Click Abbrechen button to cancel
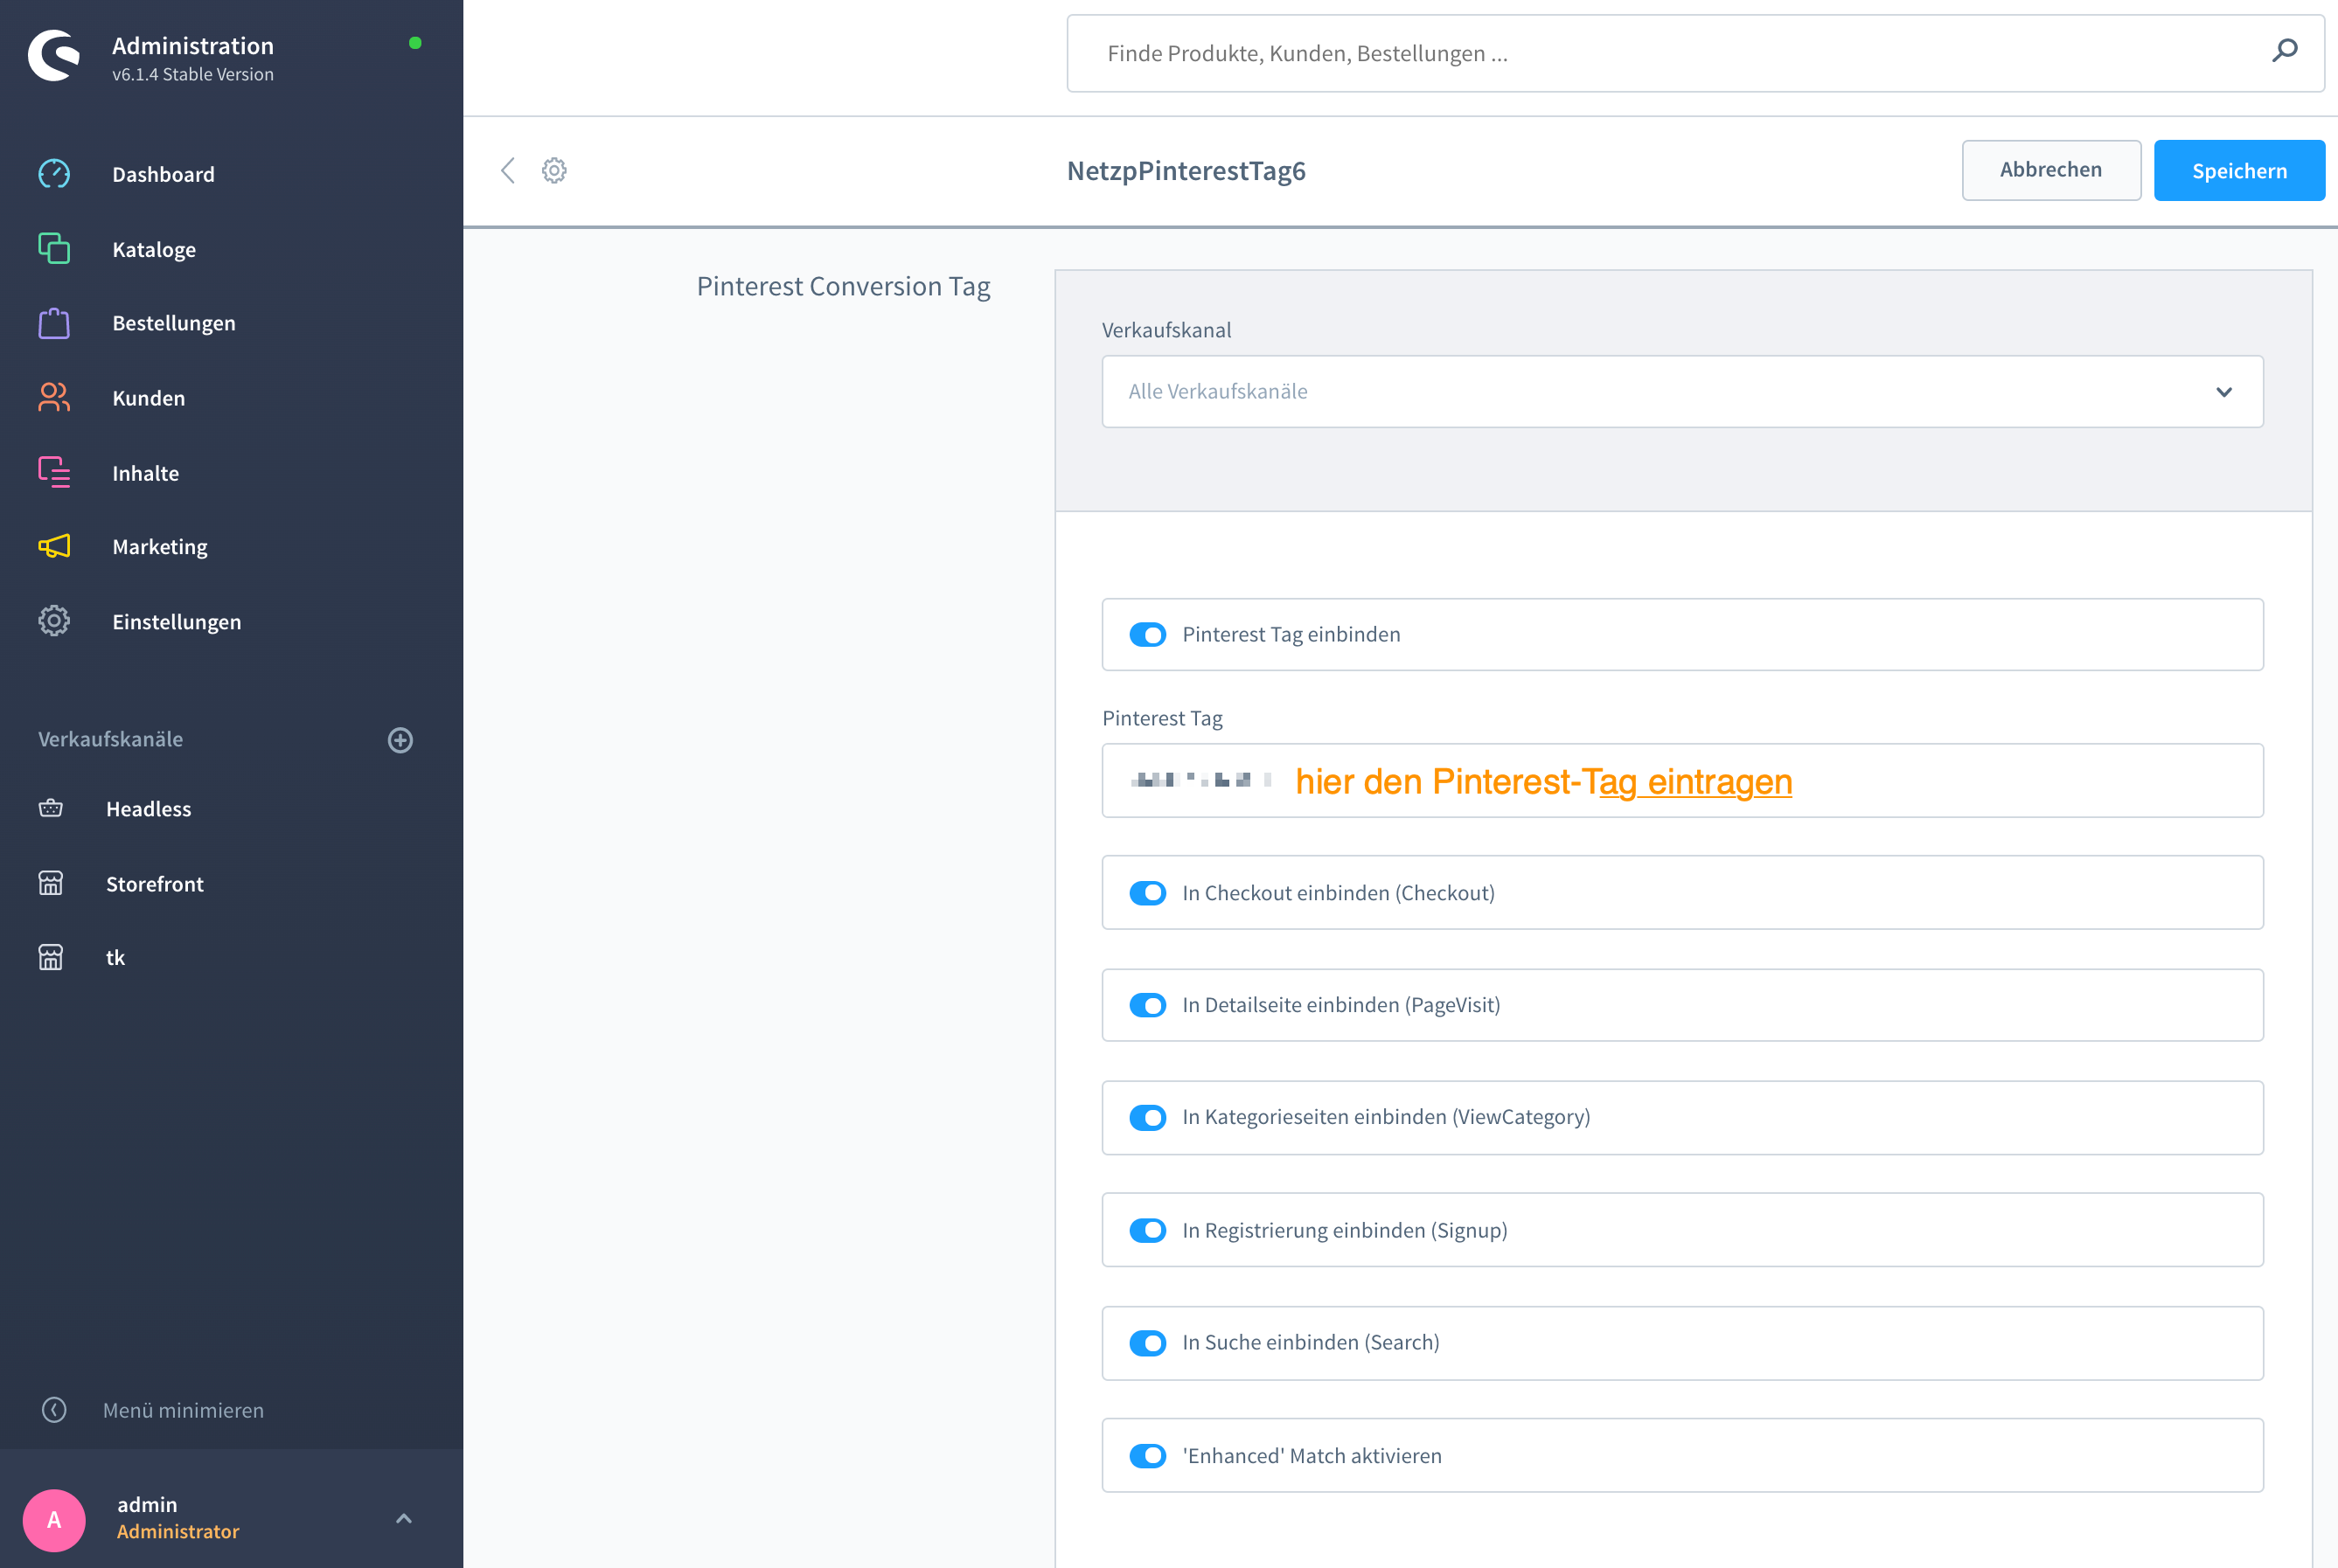The height and width of the screenshot is (1568, 2338). [2049, 170]
